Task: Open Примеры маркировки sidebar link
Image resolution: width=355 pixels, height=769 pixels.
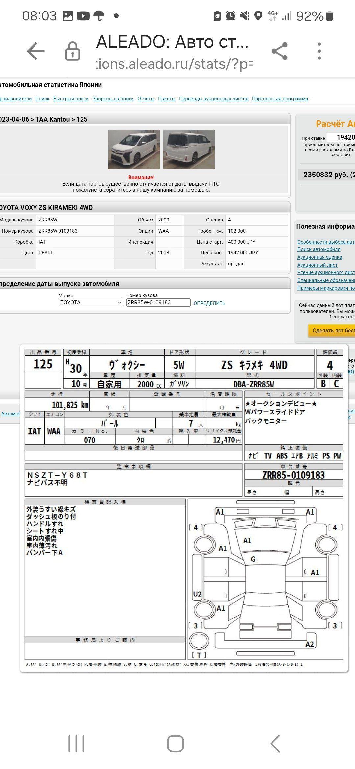Action: click(x=326, y=288)
